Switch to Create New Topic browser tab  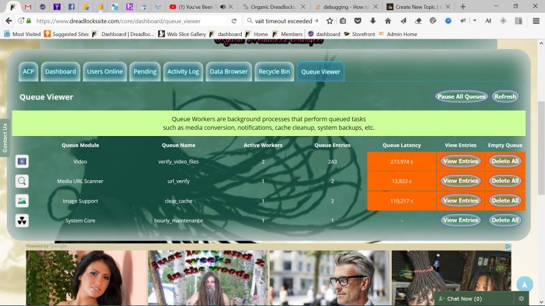pyautogui.click(x=418, y=7)
